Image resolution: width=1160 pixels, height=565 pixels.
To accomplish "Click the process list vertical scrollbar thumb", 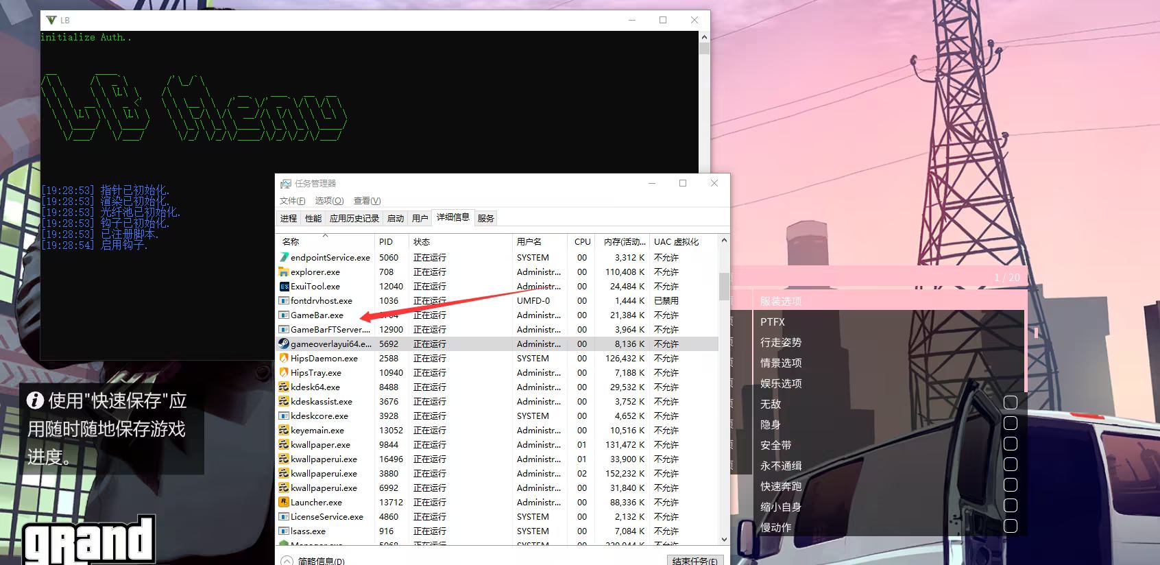I will pos(724,286).
